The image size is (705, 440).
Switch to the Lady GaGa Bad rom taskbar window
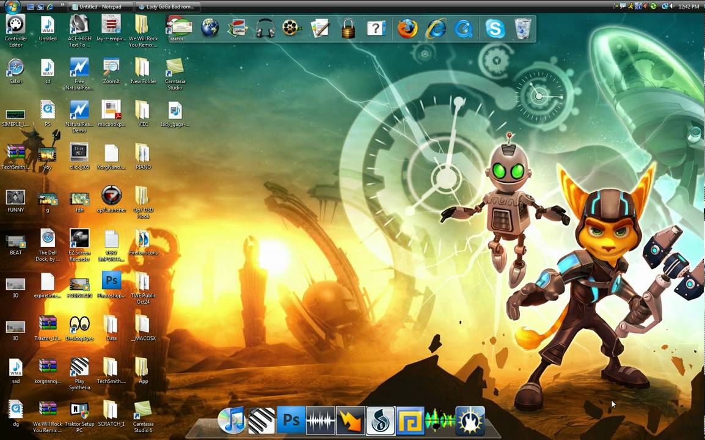point(167,7)
